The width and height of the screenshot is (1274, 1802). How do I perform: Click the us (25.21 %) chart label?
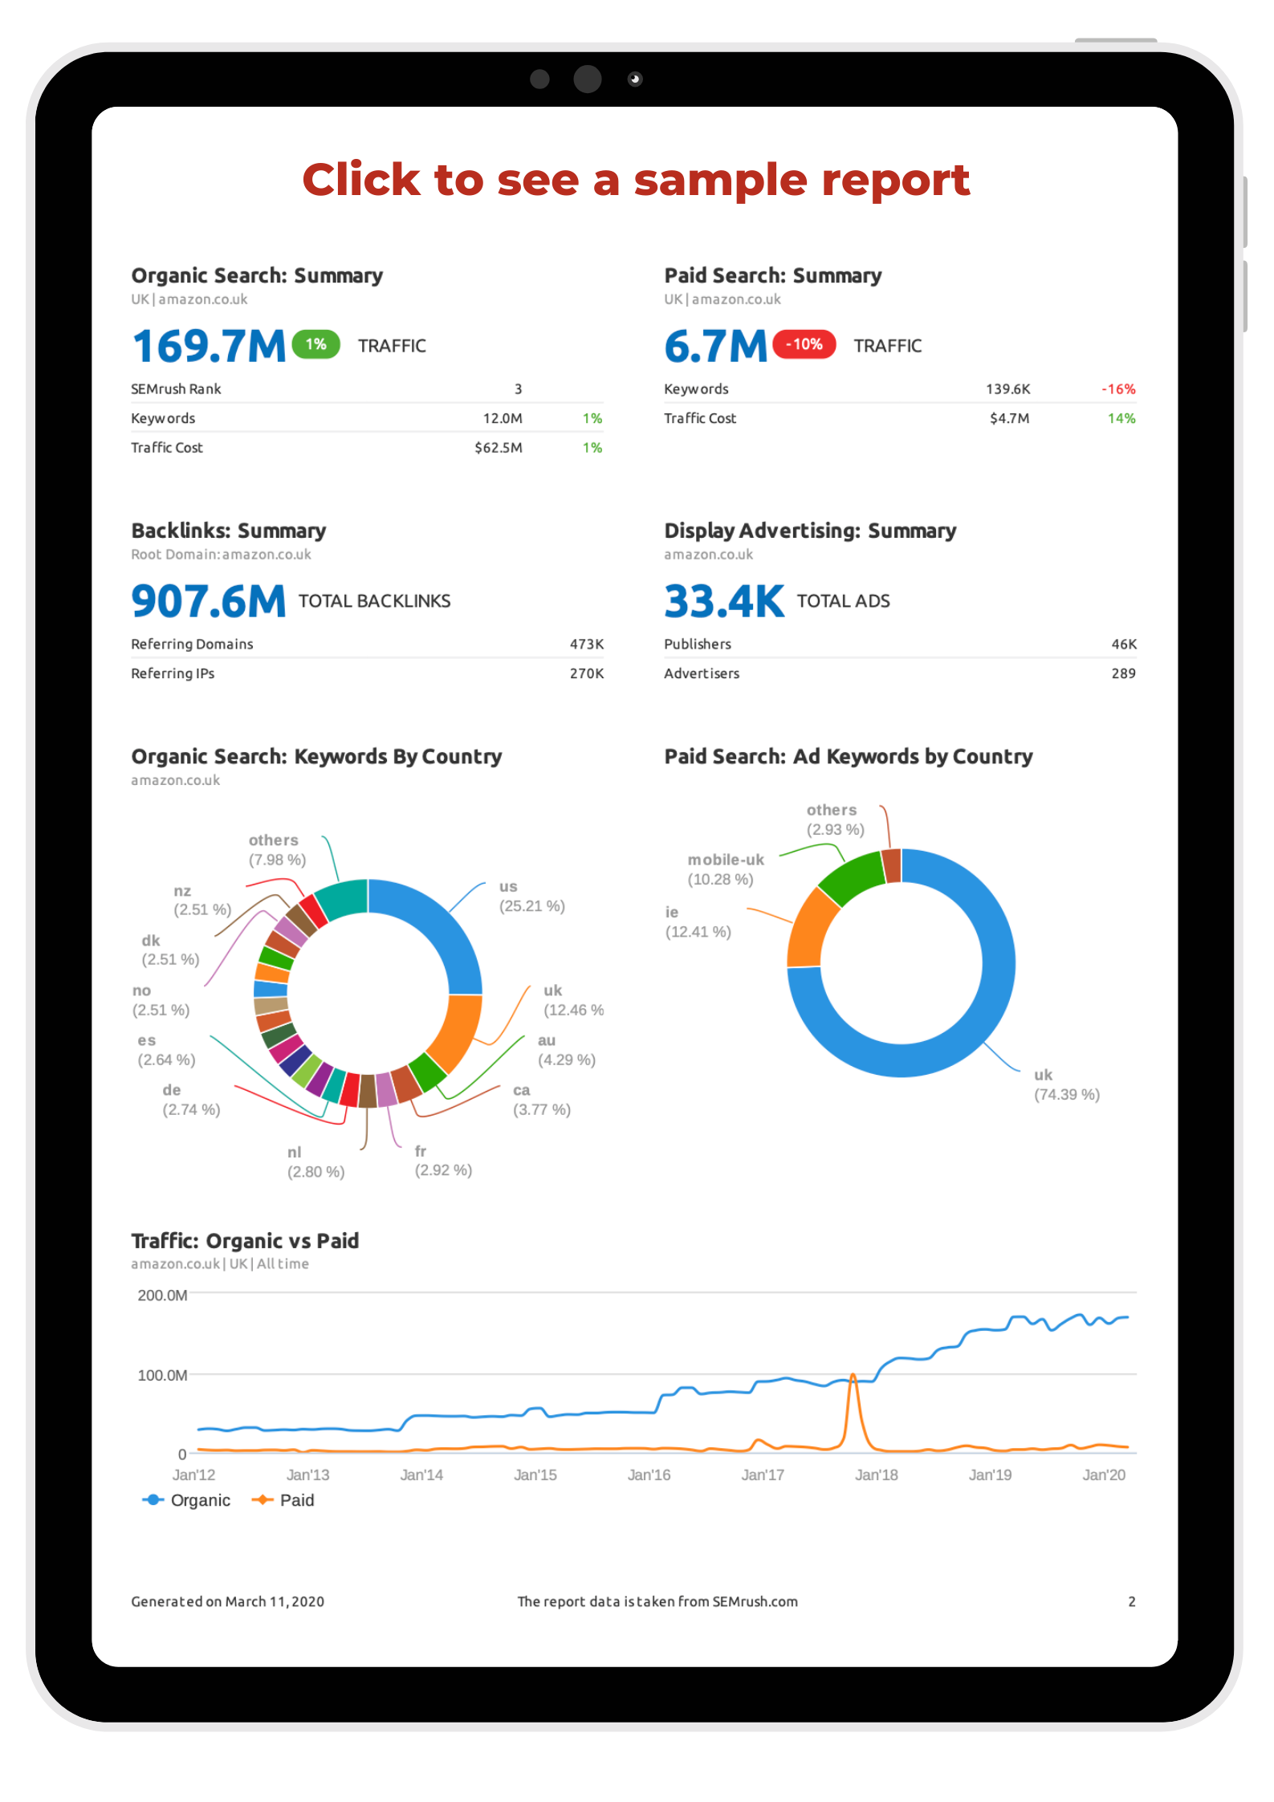[531, 897]
